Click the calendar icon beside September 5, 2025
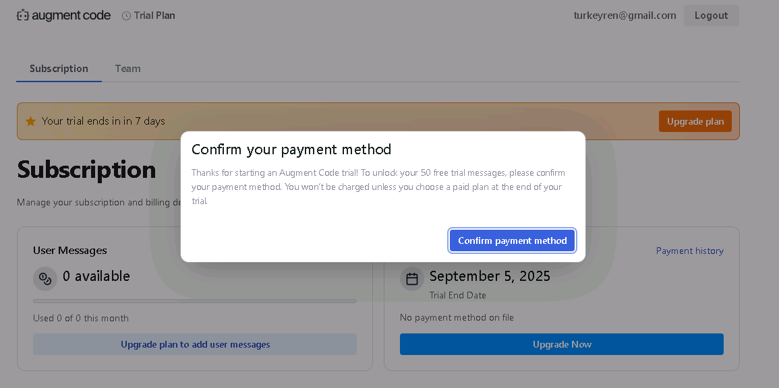Viewport: 779px width, 388px height. coord(412,279)
